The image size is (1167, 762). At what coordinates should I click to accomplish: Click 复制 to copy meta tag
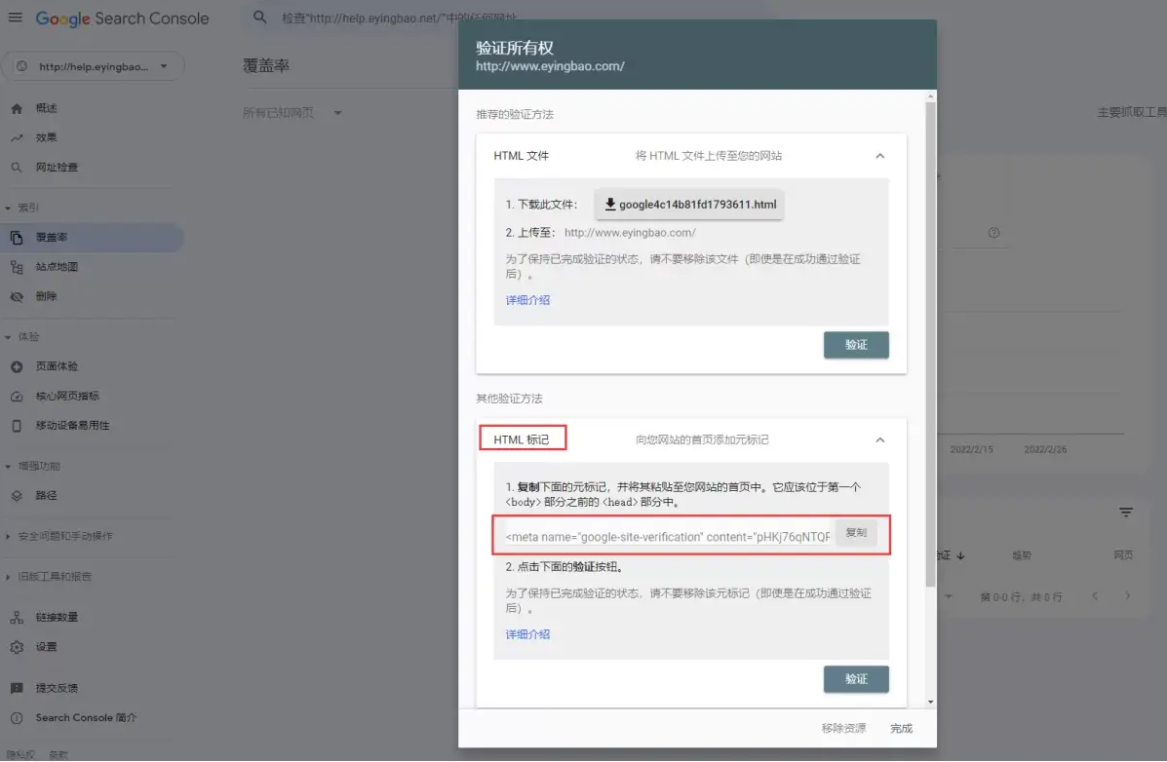(855, 533)
